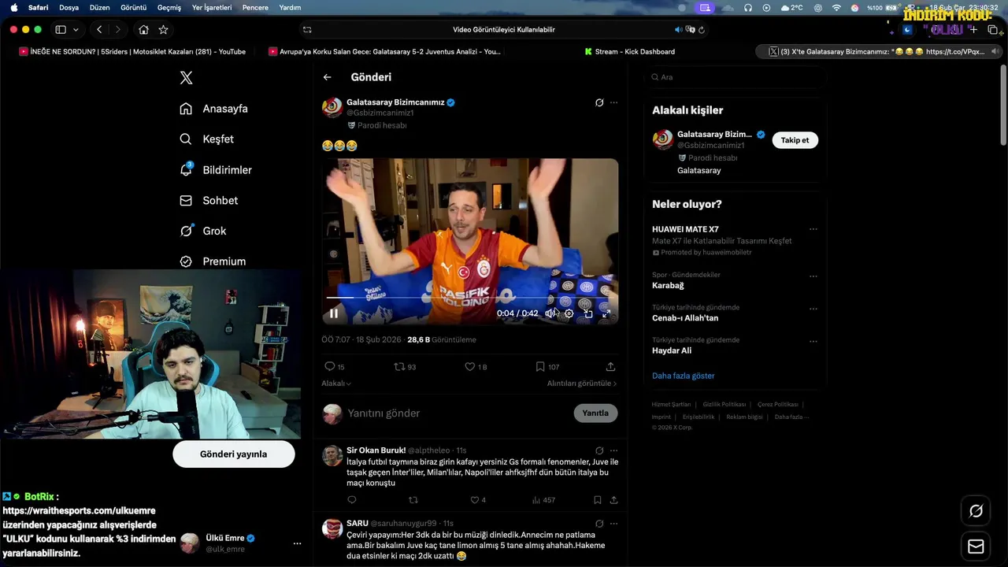Switch to Galatasaray 5-2 Juventus Analizi tab

384,52
